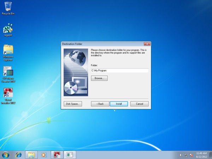Start the installation with Install
Image resolution: width=212 pixels, height=159 pixels.
click(119, 104)
